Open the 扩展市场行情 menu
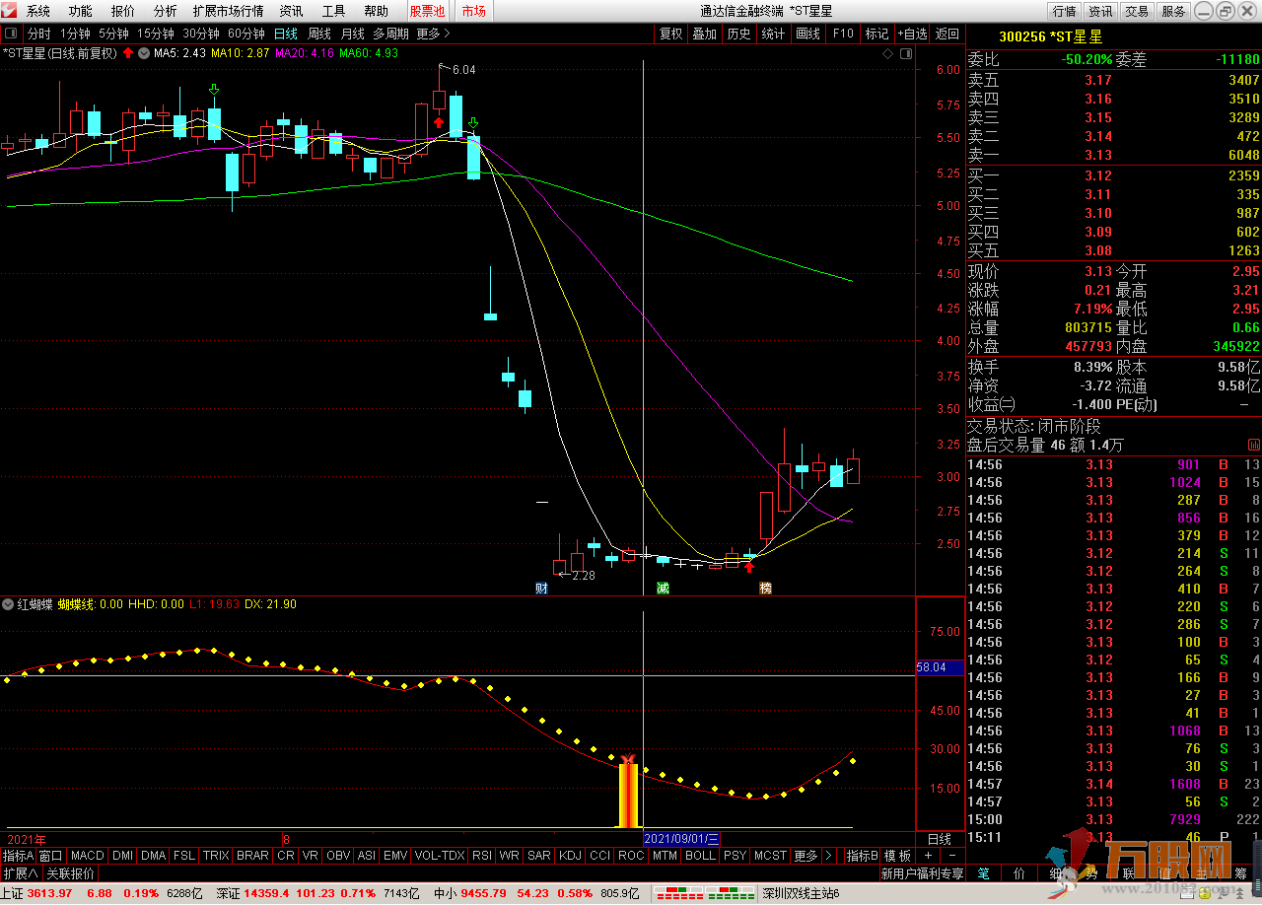Image resolution: width=1262 pixels, height=905 pixels. click(x=228, y=11)
